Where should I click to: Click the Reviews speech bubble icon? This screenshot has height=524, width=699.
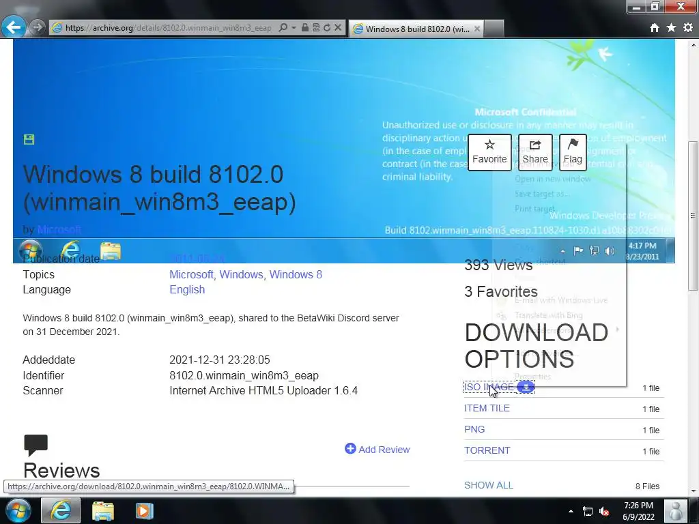[x=35, y=445]
